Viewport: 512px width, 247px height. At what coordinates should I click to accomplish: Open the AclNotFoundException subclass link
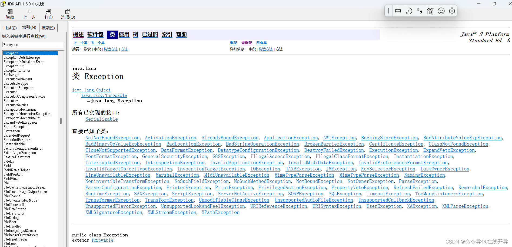112,138
